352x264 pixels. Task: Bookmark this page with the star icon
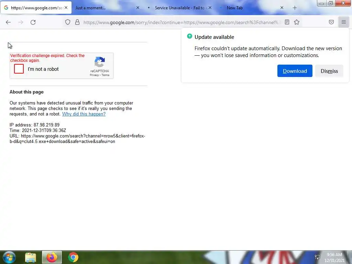pyautogui.click(x=297, y=22)
